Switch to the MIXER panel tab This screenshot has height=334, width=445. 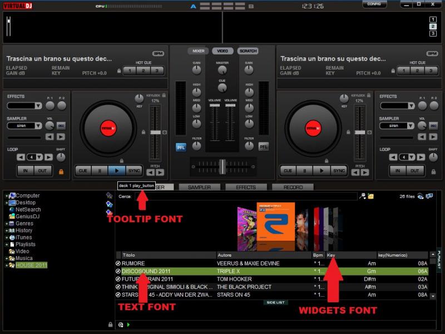coord(198,51)
